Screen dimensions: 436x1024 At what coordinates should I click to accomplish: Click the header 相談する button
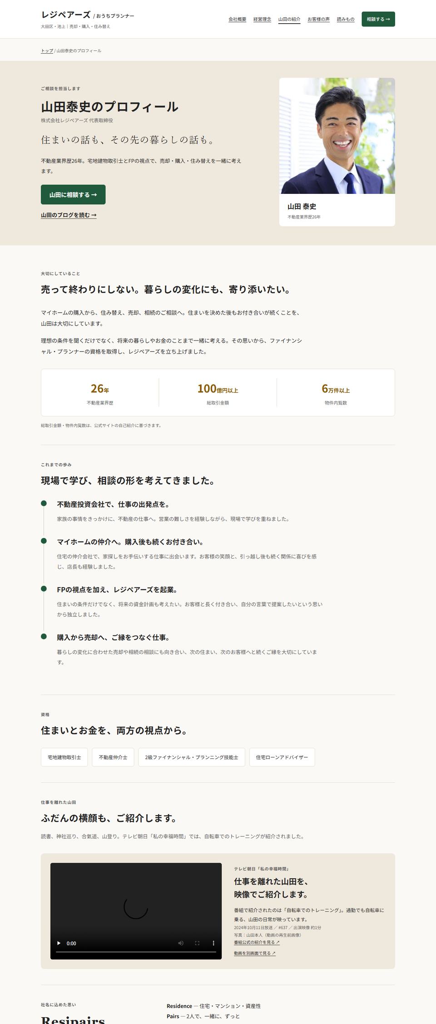click(x=378, y=19)
